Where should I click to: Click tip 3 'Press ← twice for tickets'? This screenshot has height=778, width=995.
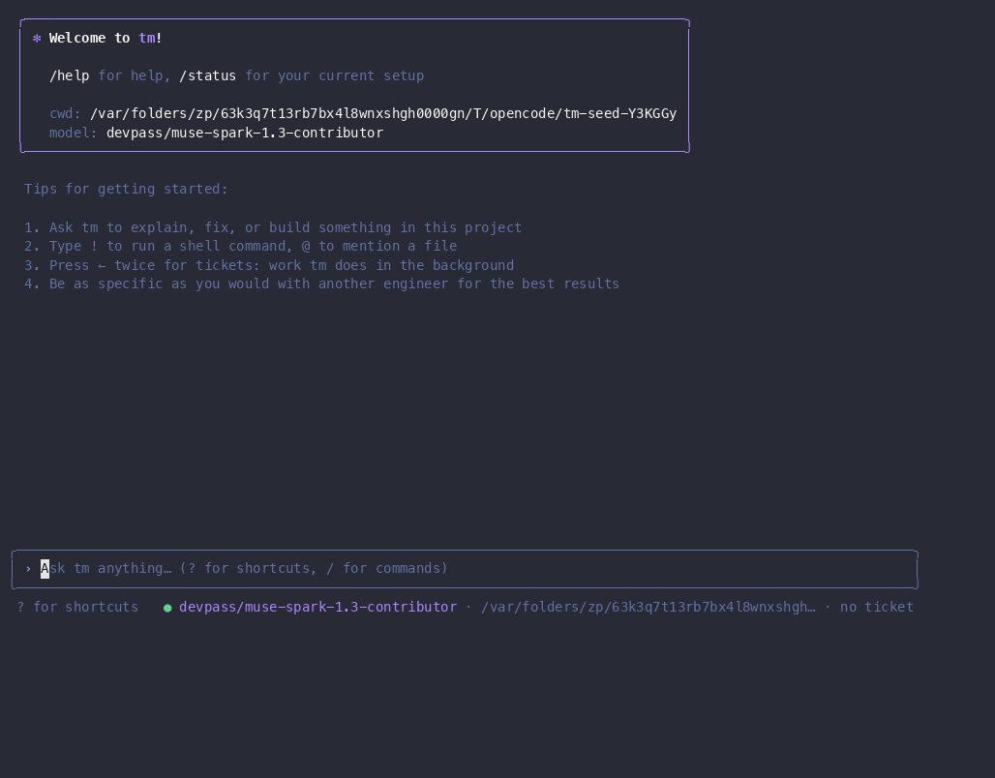tap(269, 265)
